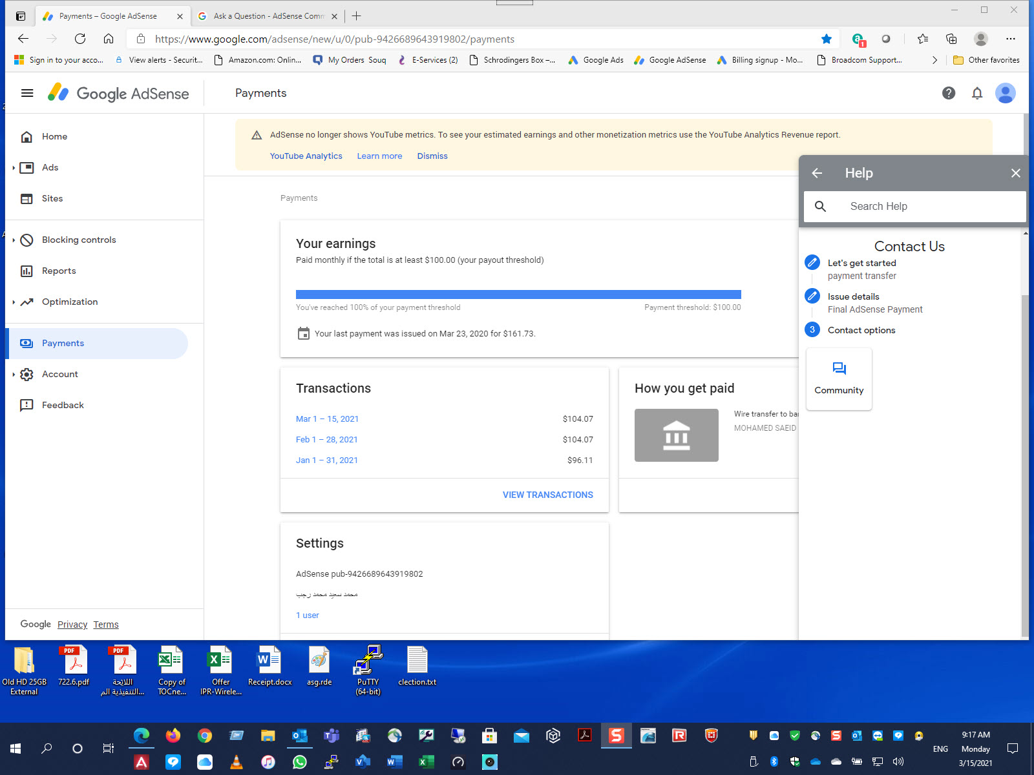Close the Help panel
This screenshot has height=775, width=1034.
(1016, 173)
